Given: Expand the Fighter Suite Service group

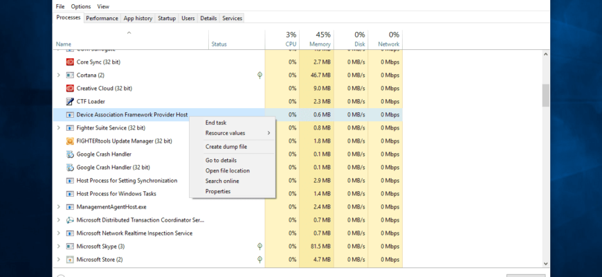Looking at the screenshot, I should pos(58,127).
